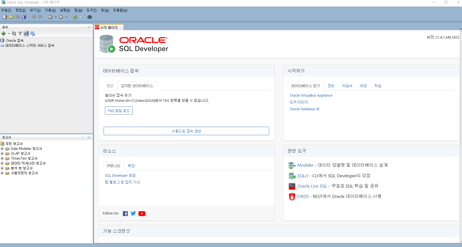Open the 도커 이미지 link
The height and width of the screenshot is (247, 462).
pos(299,102)
